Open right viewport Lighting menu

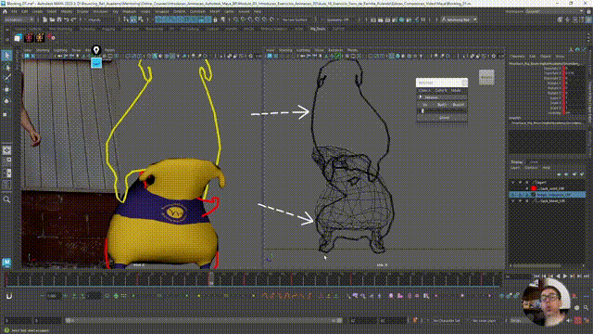303,50
